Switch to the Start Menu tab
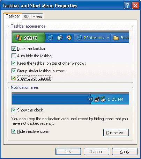 click(33, 17)
